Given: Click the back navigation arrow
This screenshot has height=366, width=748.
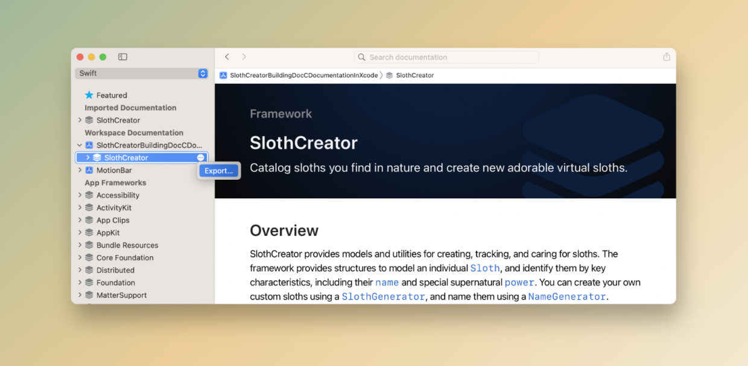Looking at the screenshot, I should click(227, 56).
